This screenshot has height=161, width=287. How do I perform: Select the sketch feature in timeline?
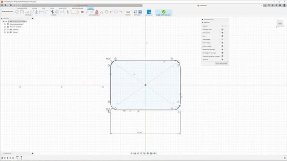17,157
